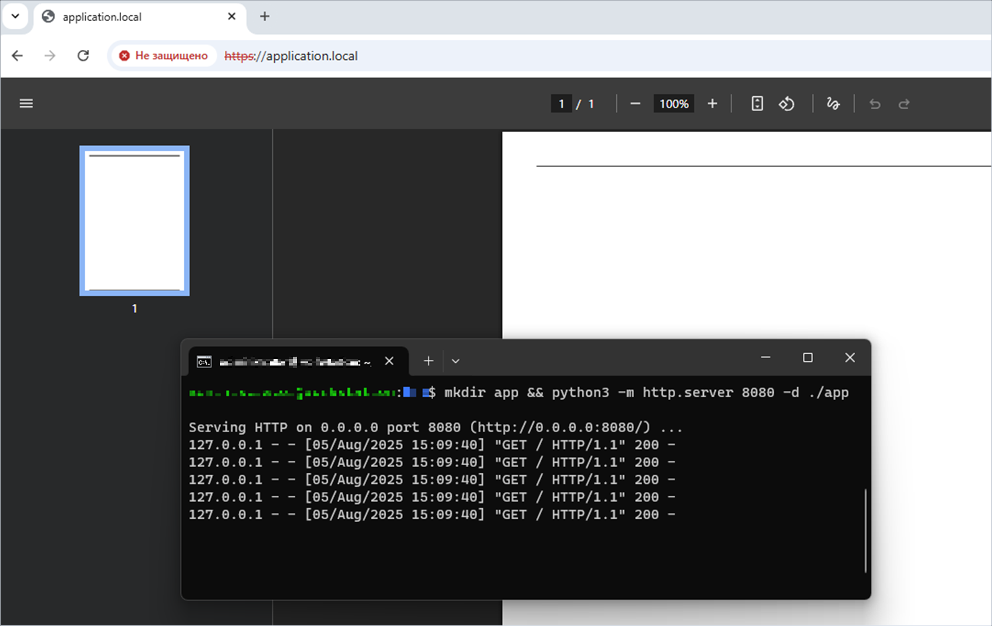The width and height of the screenshot is (992, 626).
Task: Rotate the PDF counterclockwise
Action: pyautogui.click(x=787, y=104)
